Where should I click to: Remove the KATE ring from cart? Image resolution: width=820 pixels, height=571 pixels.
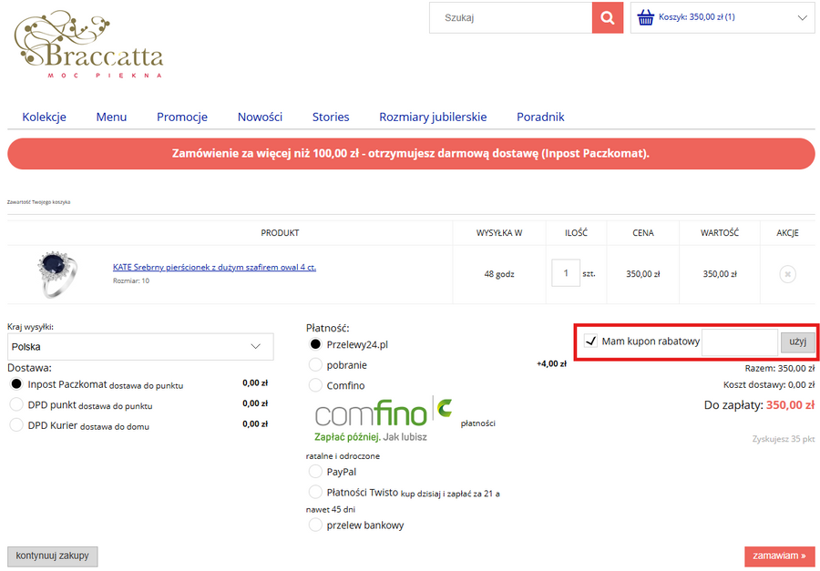787,273
